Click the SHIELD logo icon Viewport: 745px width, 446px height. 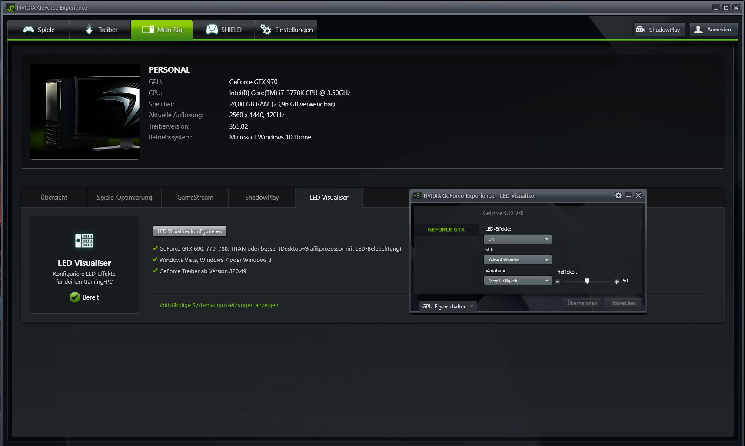pyautogui.click(x=212, y=30)
